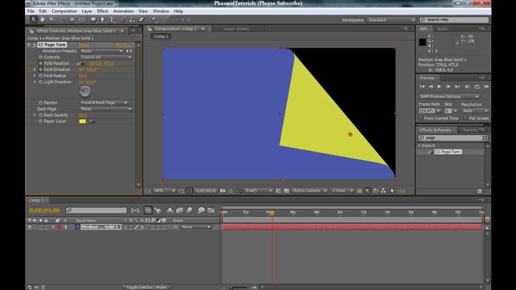This screenshot has width=516, height=290.
Task: Select the Pen tool
Action: [x=103, y=19]
